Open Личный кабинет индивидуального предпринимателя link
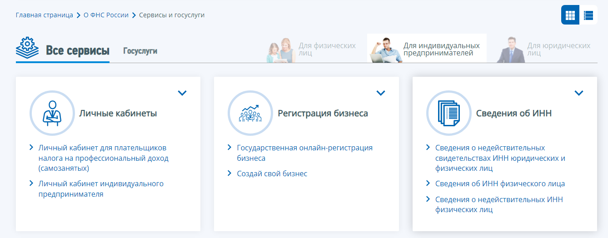Screen dimensions: 608x238 click(101, 189)
